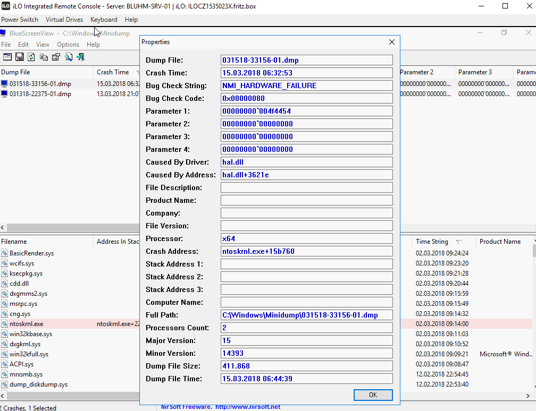This screenshot has height=411, width=536.
Task: Click the Save floppy disk toolbar icon
Action: pos(20,57)
